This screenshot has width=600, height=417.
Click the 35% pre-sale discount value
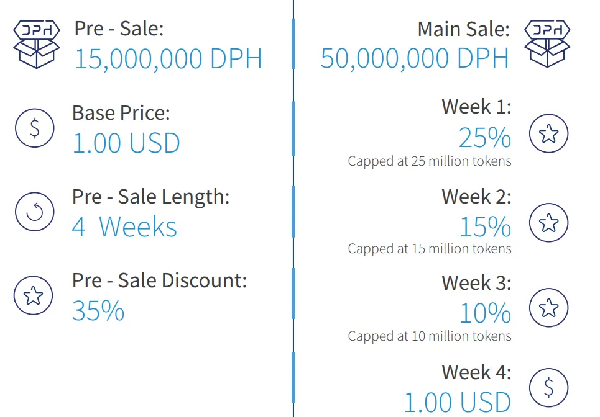[x=98, y=310]
